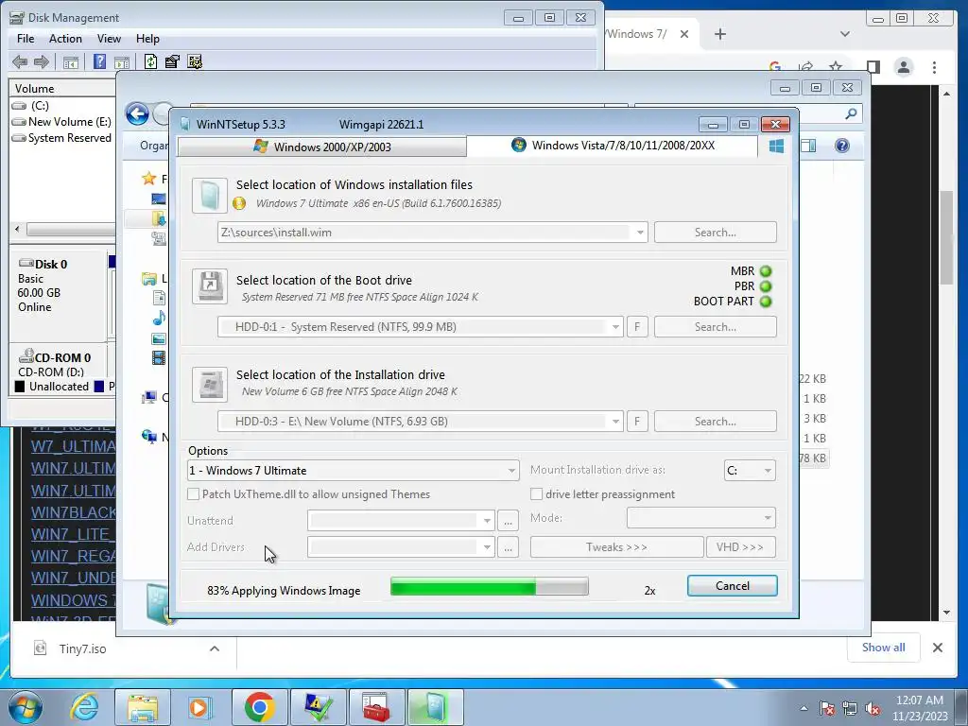Click the Installation drive disk icon
The image size is (968, 726).
tap(209, 384)
